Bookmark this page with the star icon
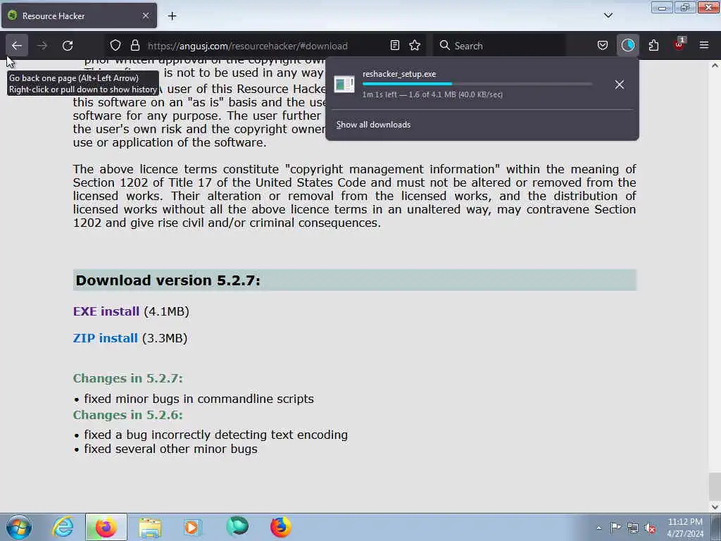The height and width of the screenshot is (541, 721). click(x=415, y=46)
